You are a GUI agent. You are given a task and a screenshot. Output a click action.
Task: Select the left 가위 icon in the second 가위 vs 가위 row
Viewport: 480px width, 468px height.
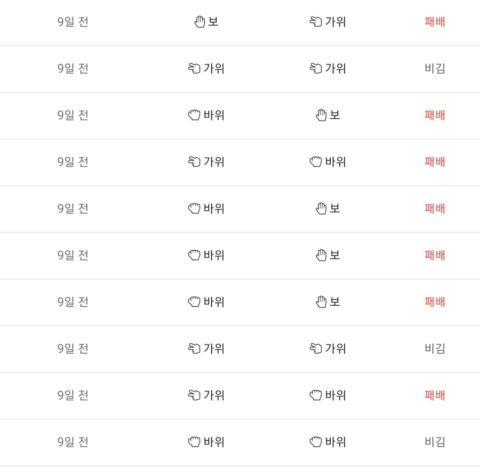tap(194, 348)
